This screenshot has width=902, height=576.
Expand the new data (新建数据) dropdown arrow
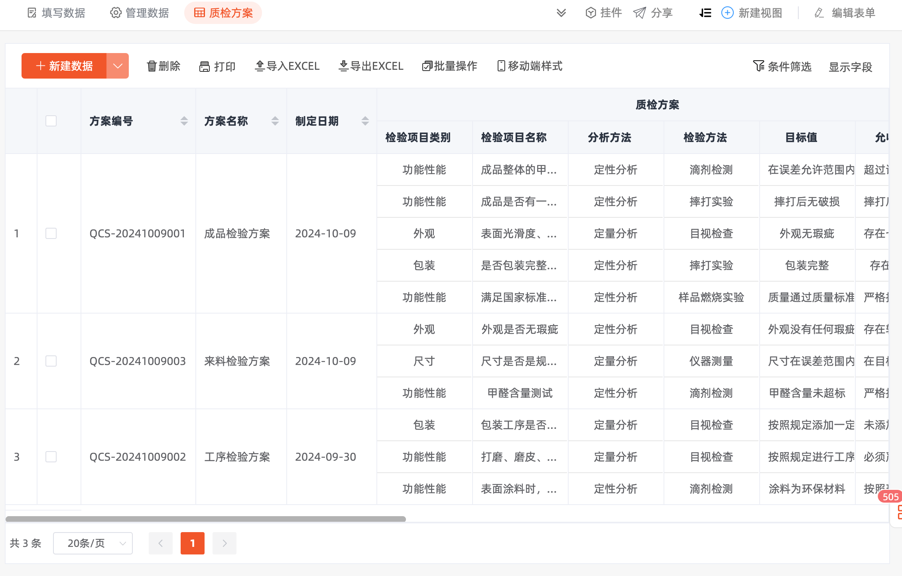pos(118,66)
